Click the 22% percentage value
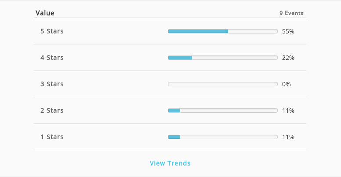341x177 pixels. pos(288,58)
